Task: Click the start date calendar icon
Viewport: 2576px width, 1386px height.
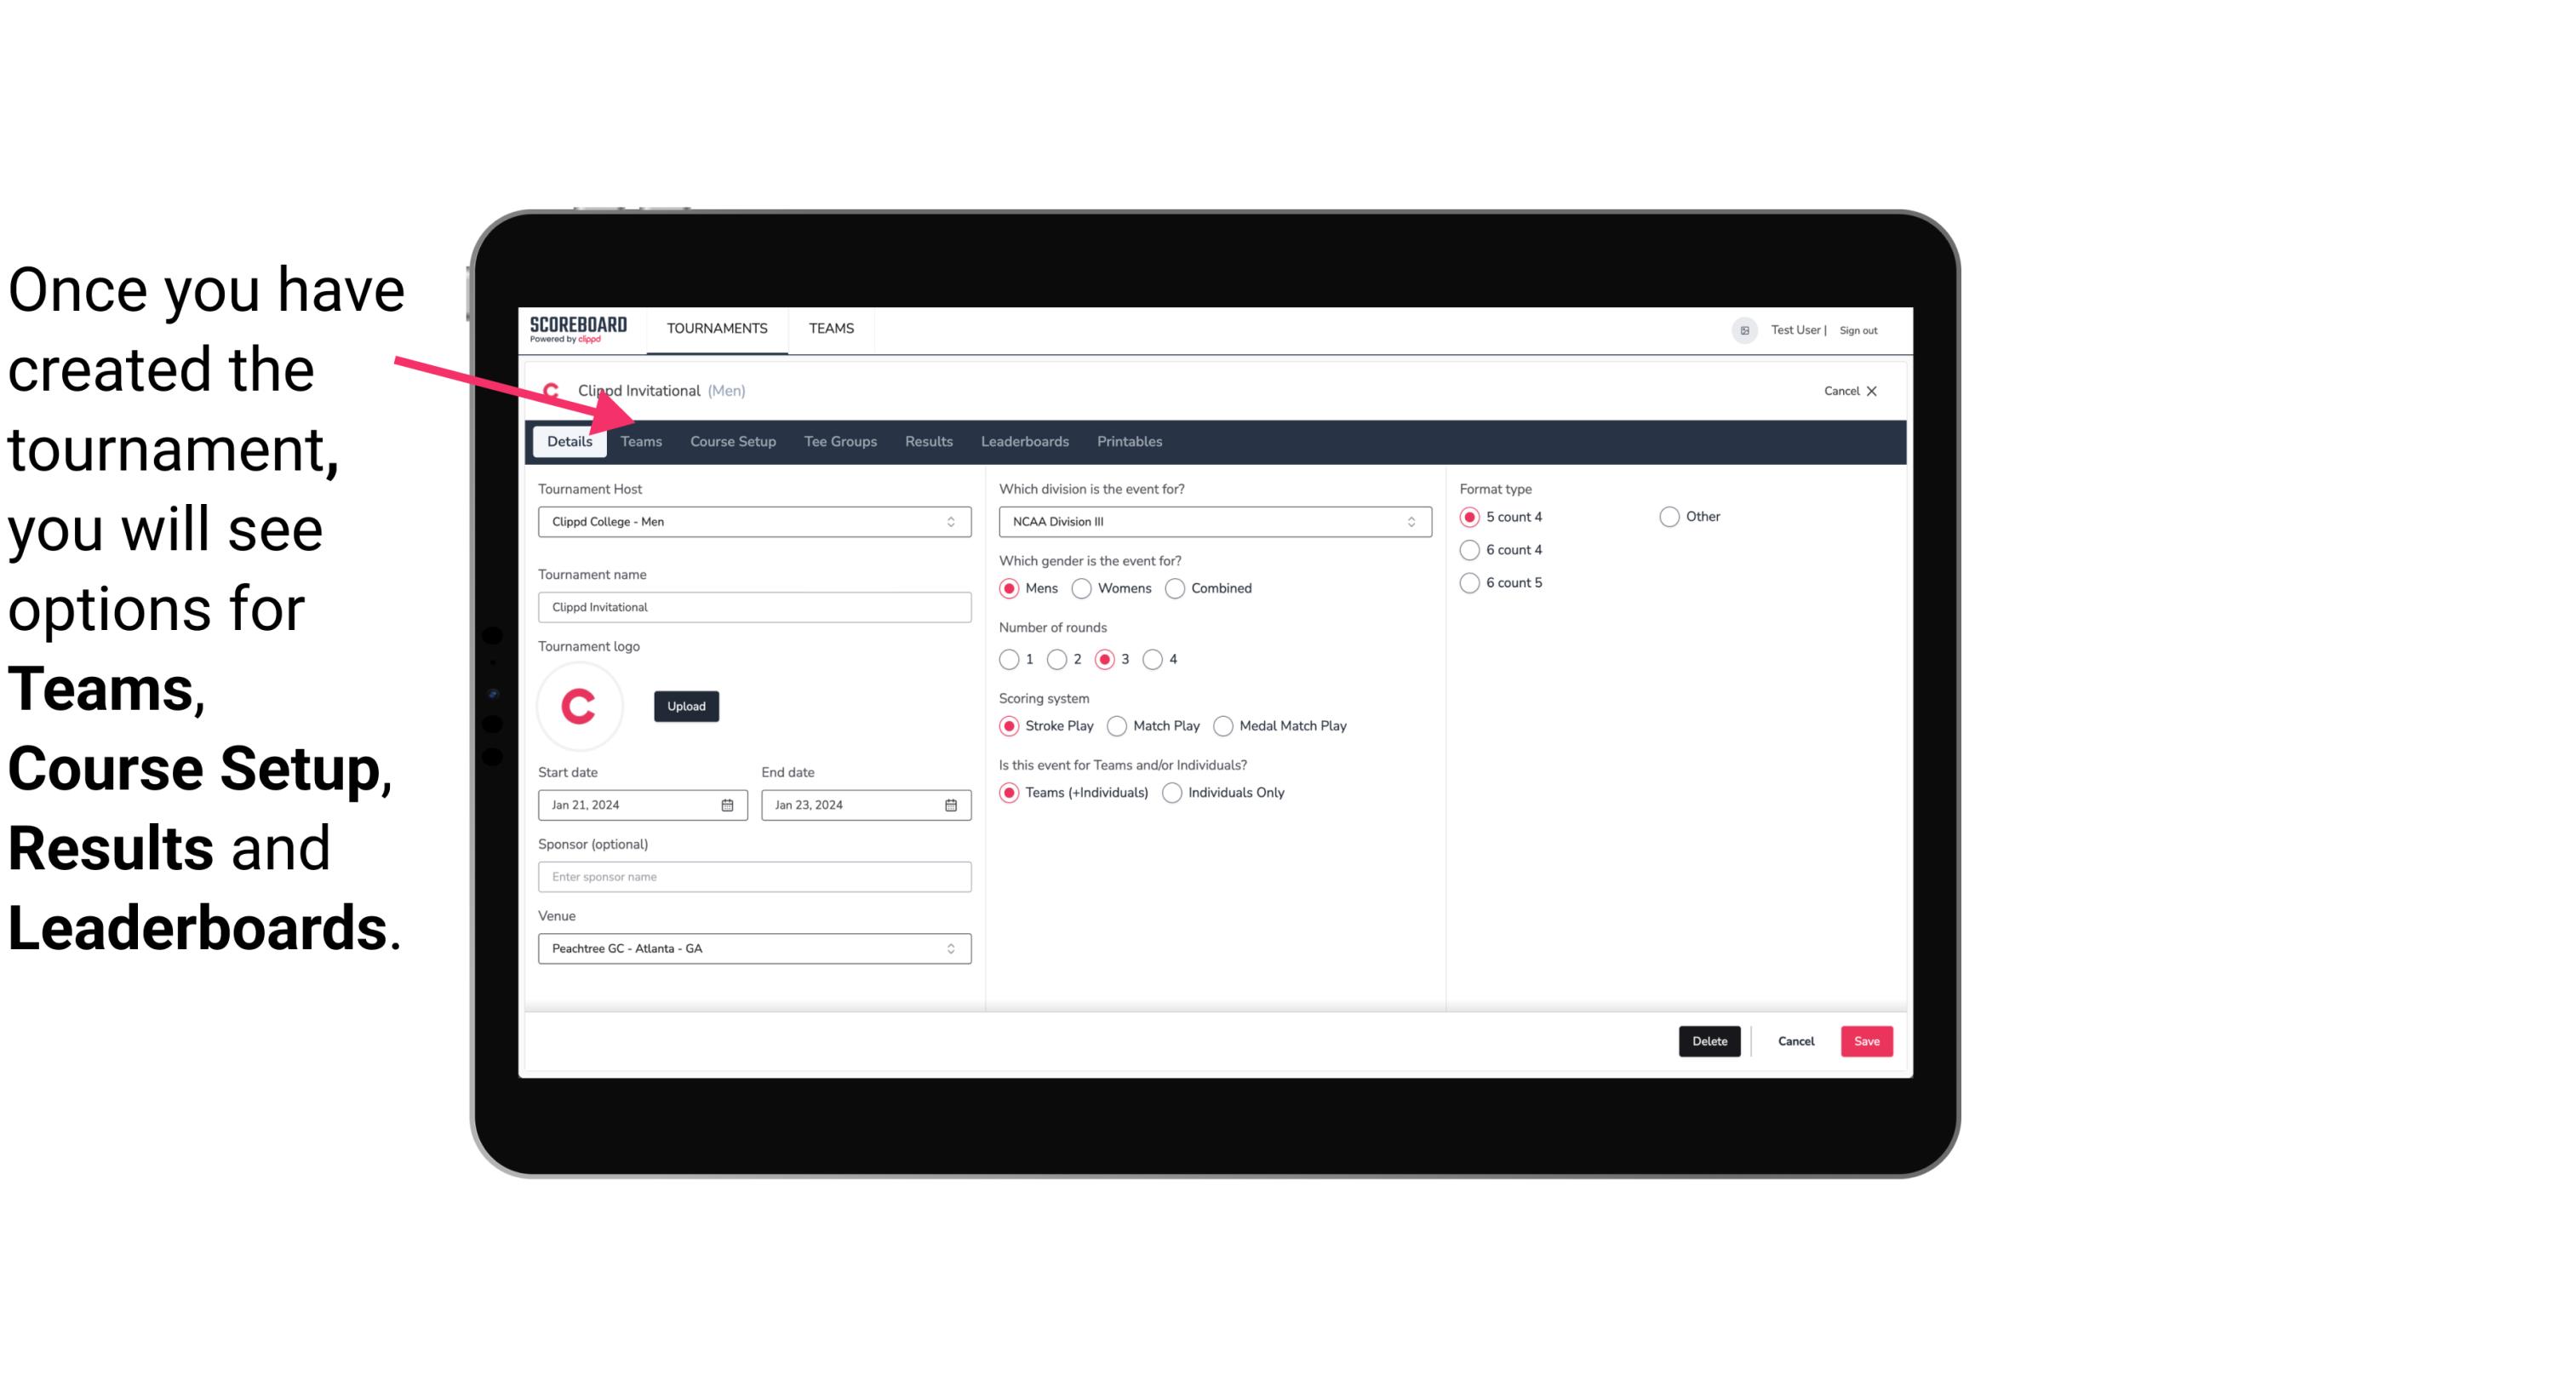Action: point(730,804)
